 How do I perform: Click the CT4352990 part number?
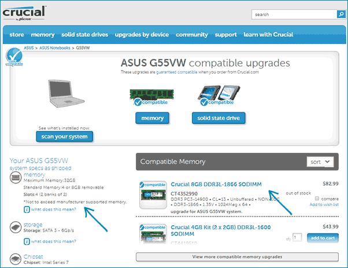point(184,193)
